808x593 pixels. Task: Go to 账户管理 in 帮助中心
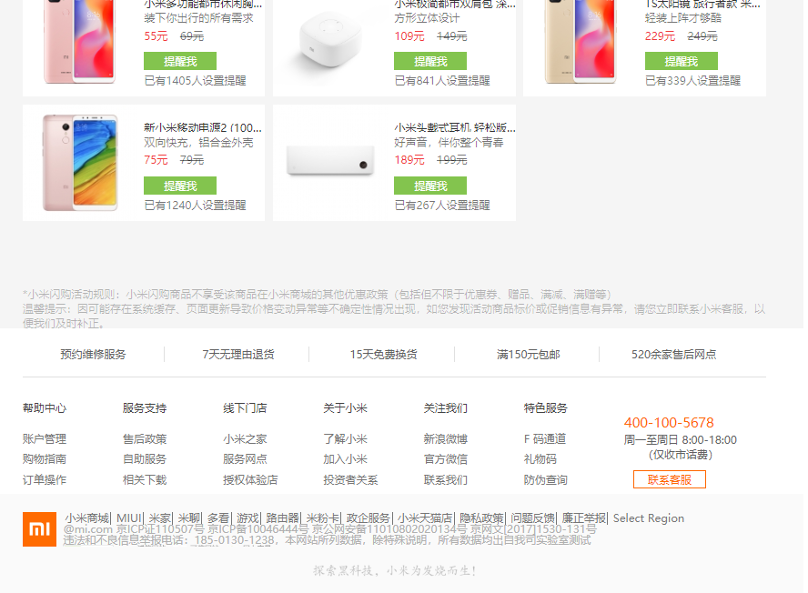coord(45,439)
